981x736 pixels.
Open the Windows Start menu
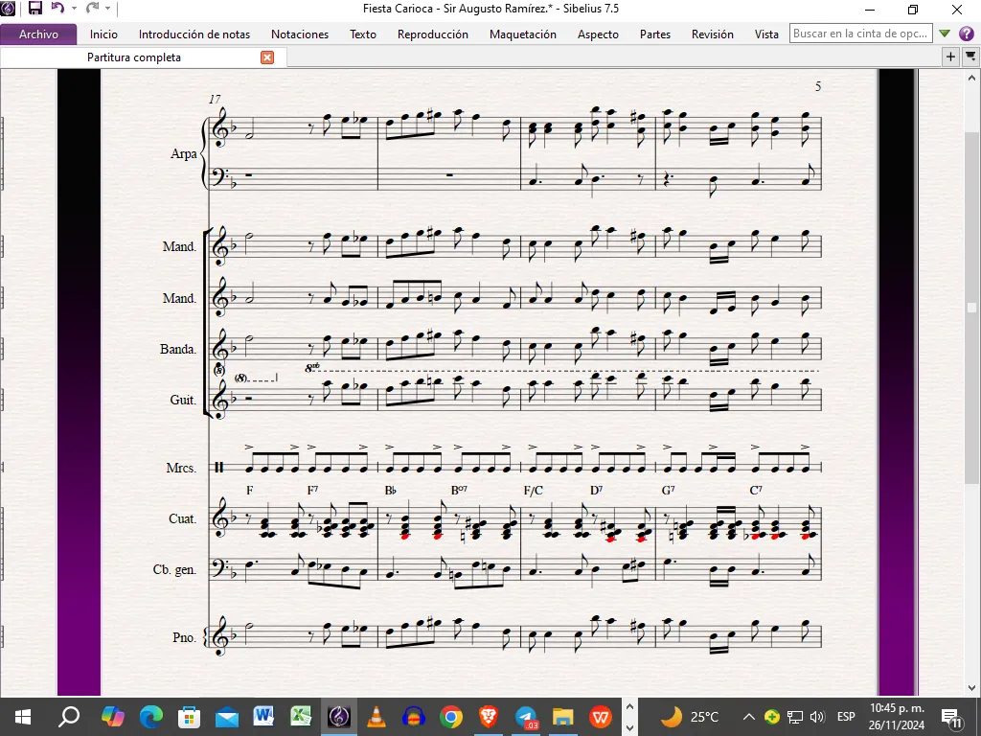(x=23, y=717)
